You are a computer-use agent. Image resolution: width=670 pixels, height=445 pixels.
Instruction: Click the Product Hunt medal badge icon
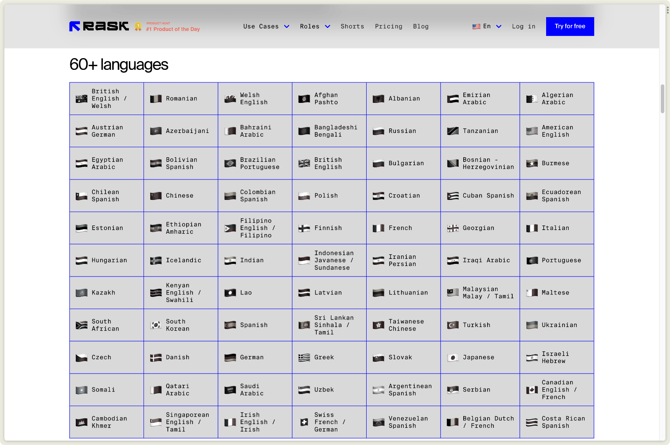point(138,27)
